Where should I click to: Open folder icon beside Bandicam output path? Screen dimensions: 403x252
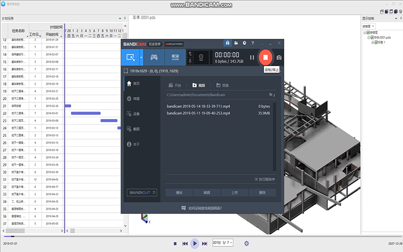point(271,95)
